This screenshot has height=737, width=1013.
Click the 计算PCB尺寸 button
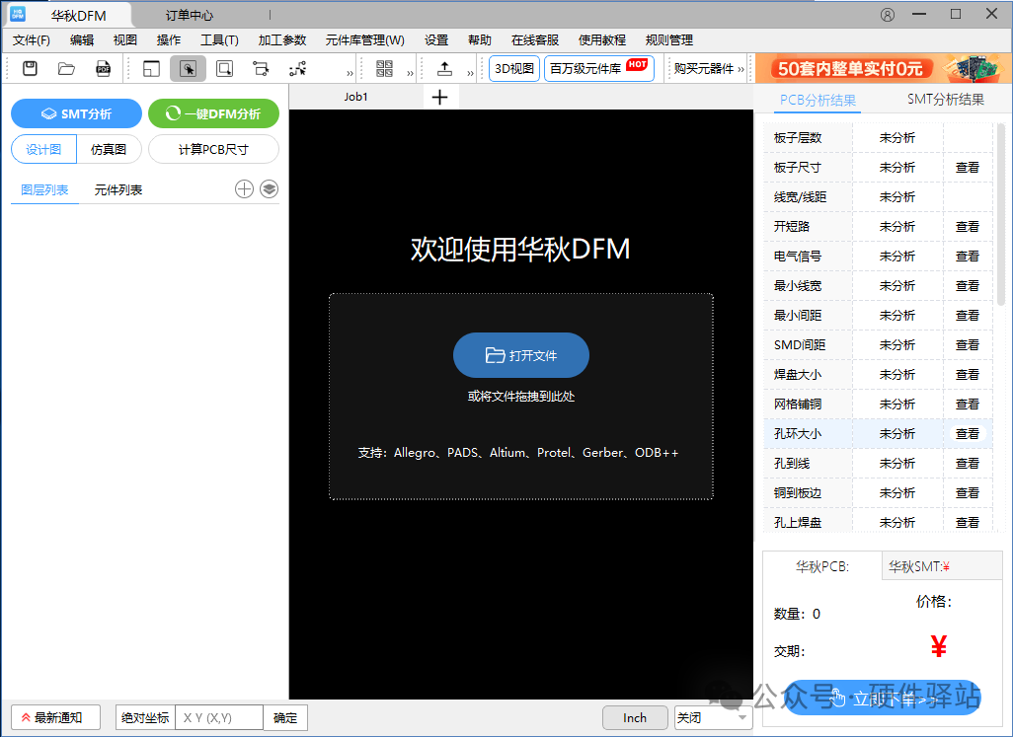(x=214, y=149)
